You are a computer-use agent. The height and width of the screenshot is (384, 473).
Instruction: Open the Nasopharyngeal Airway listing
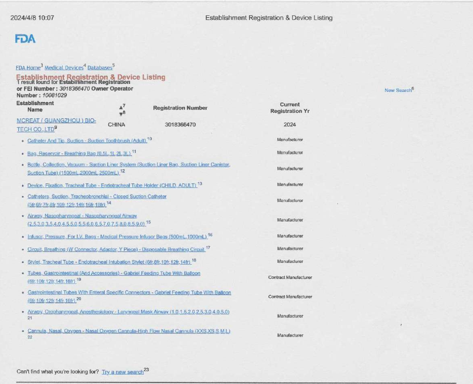click(x=87, y=220)
